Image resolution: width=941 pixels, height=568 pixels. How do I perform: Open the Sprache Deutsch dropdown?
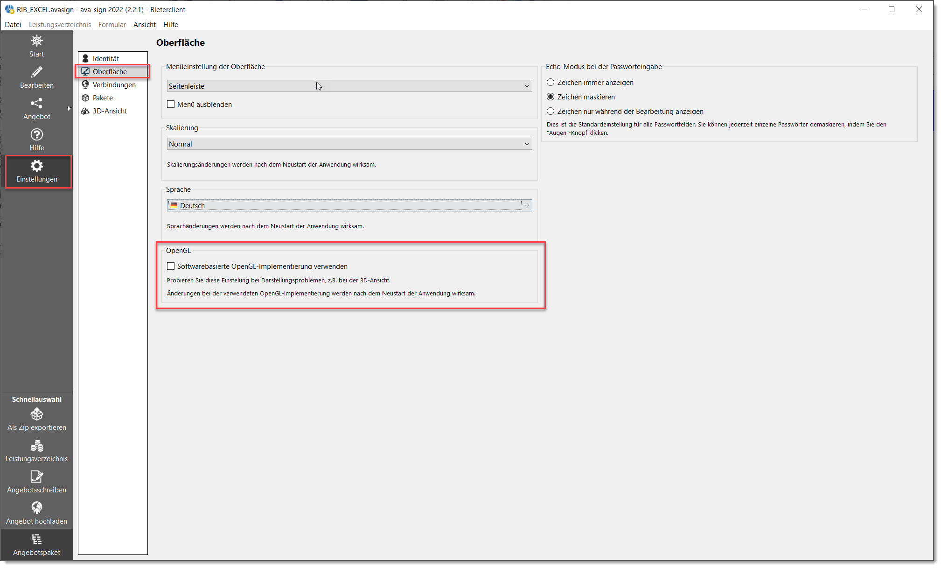click(349, 205)
